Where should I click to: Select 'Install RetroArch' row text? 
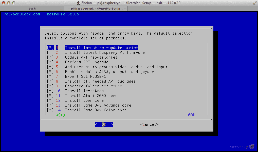(84, 91)
